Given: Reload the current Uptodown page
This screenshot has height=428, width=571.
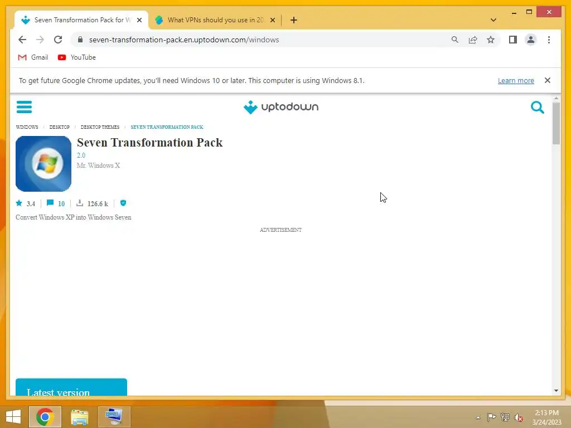Looking at the screenshot, I should [x=58, y=40].
